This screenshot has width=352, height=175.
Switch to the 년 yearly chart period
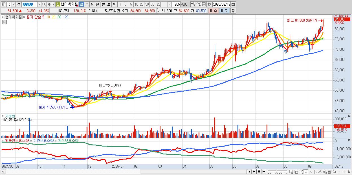[97, 4]
